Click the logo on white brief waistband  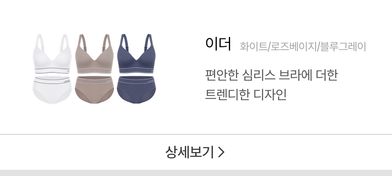pos(67,81)
